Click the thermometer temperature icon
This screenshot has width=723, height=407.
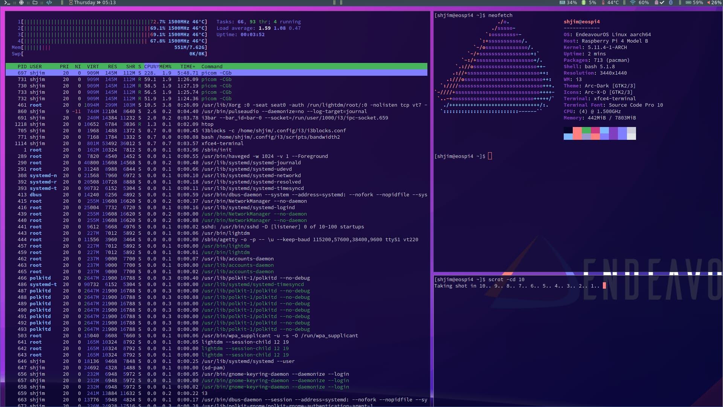click(x=603, y=3)
